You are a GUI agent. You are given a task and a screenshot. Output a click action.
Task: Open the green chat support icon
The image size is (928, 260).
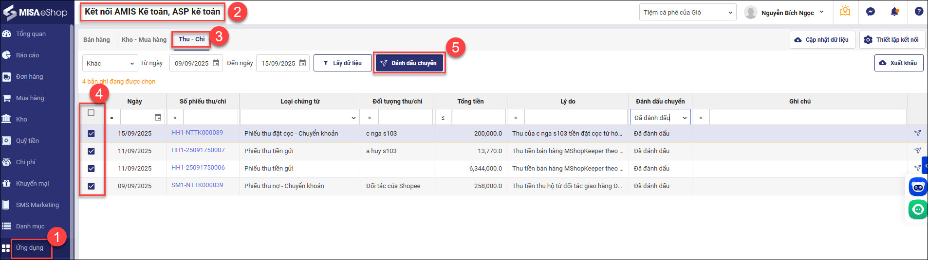918,209
